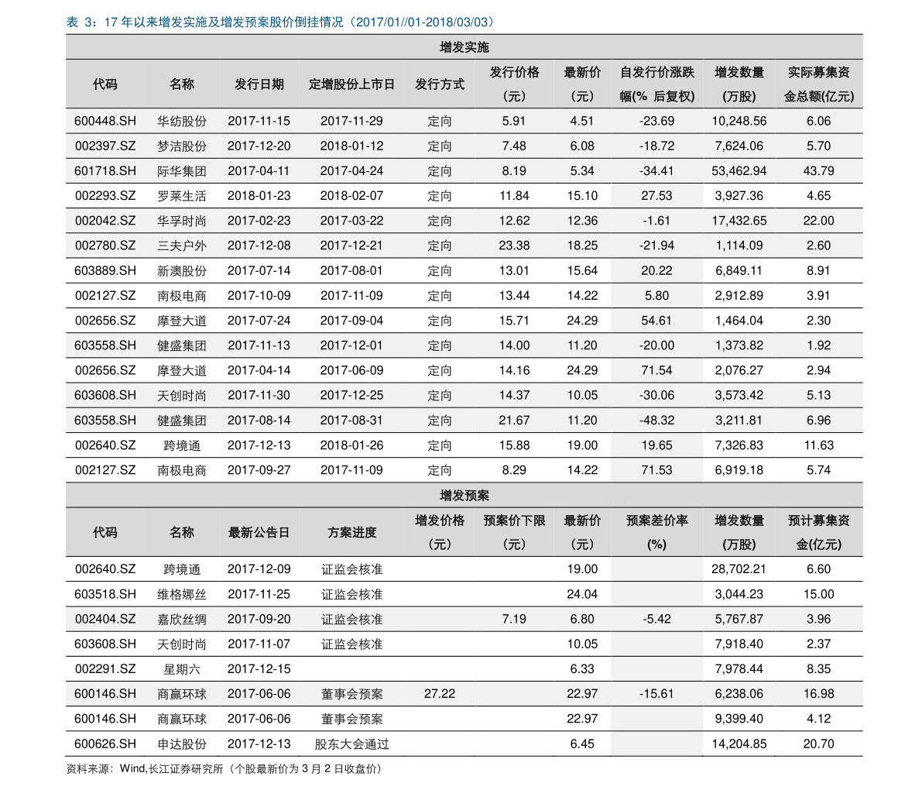The width and height of the screenshot is (922, 790).
Task: Click stock code 002397.SZ
Action: (105, 145)
